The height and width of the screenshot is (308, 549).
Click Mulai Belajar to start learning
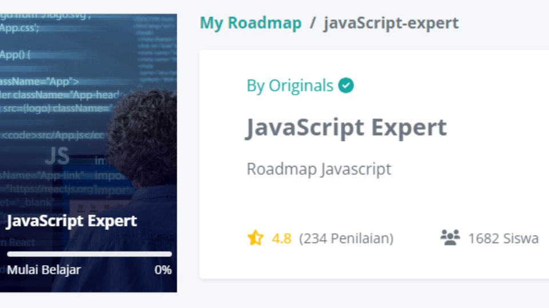point(44,270)
